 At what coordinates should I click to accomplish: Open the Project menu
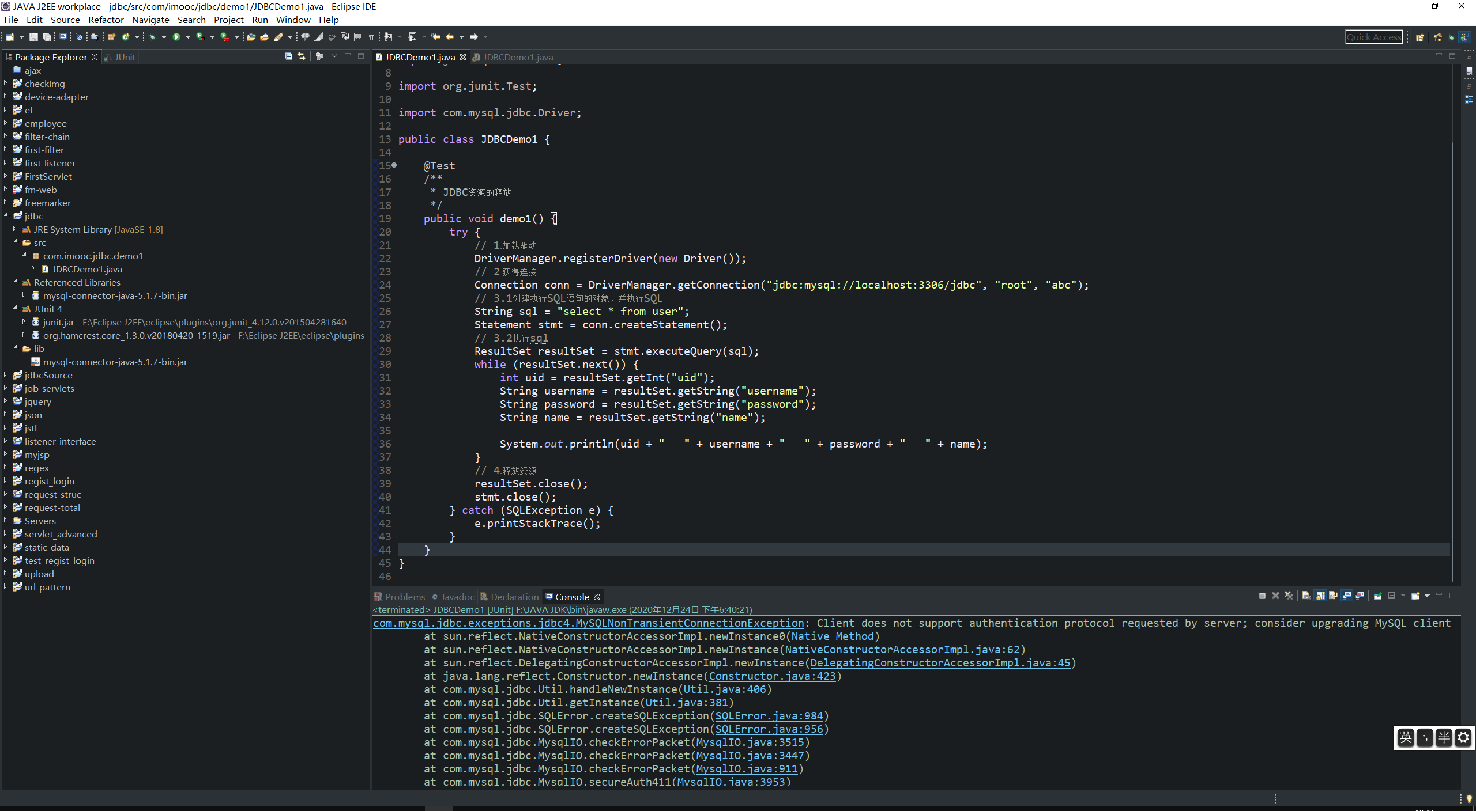(x=229, y=20)
